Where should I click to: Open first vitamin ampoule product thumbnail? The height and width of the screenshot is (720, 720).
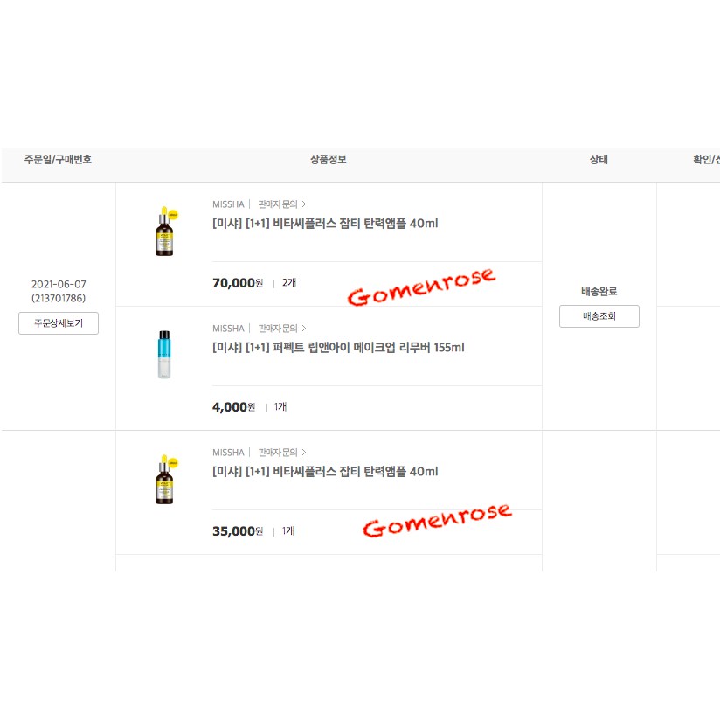click(165, 231)
